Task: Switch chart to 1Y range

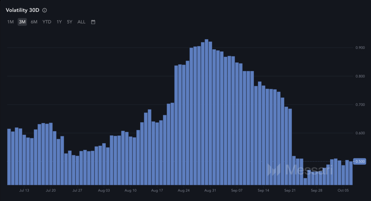Action: [x=59, y=22]
